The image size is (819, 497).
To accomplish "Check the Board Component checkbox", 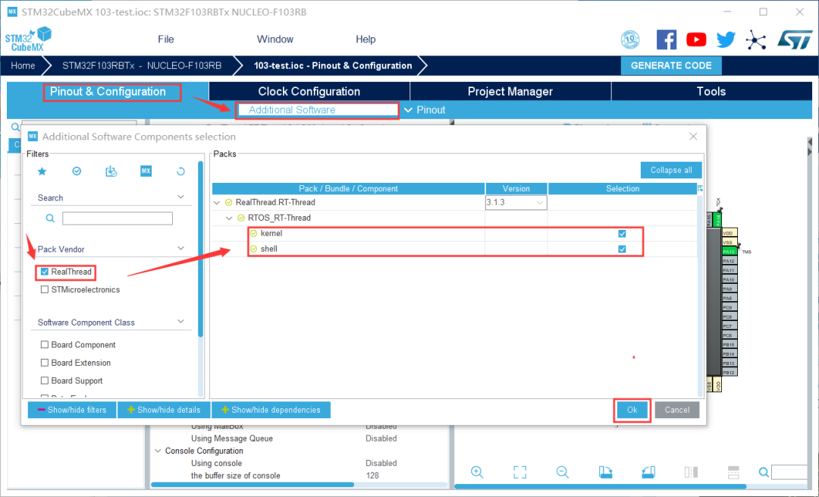I will tap(45, 344).
